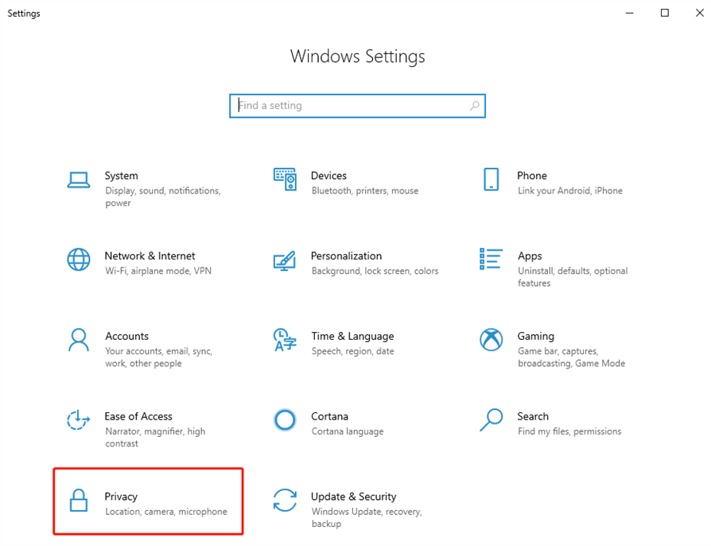Click 'Windows Update, recovery, backup' text

tap(367, 518)
